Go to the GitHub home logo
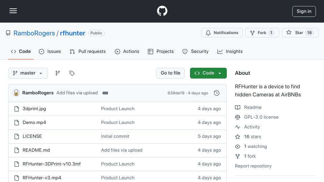Image resolution: width=324 pixels, height=182 pixels. [x=162, y=11]
